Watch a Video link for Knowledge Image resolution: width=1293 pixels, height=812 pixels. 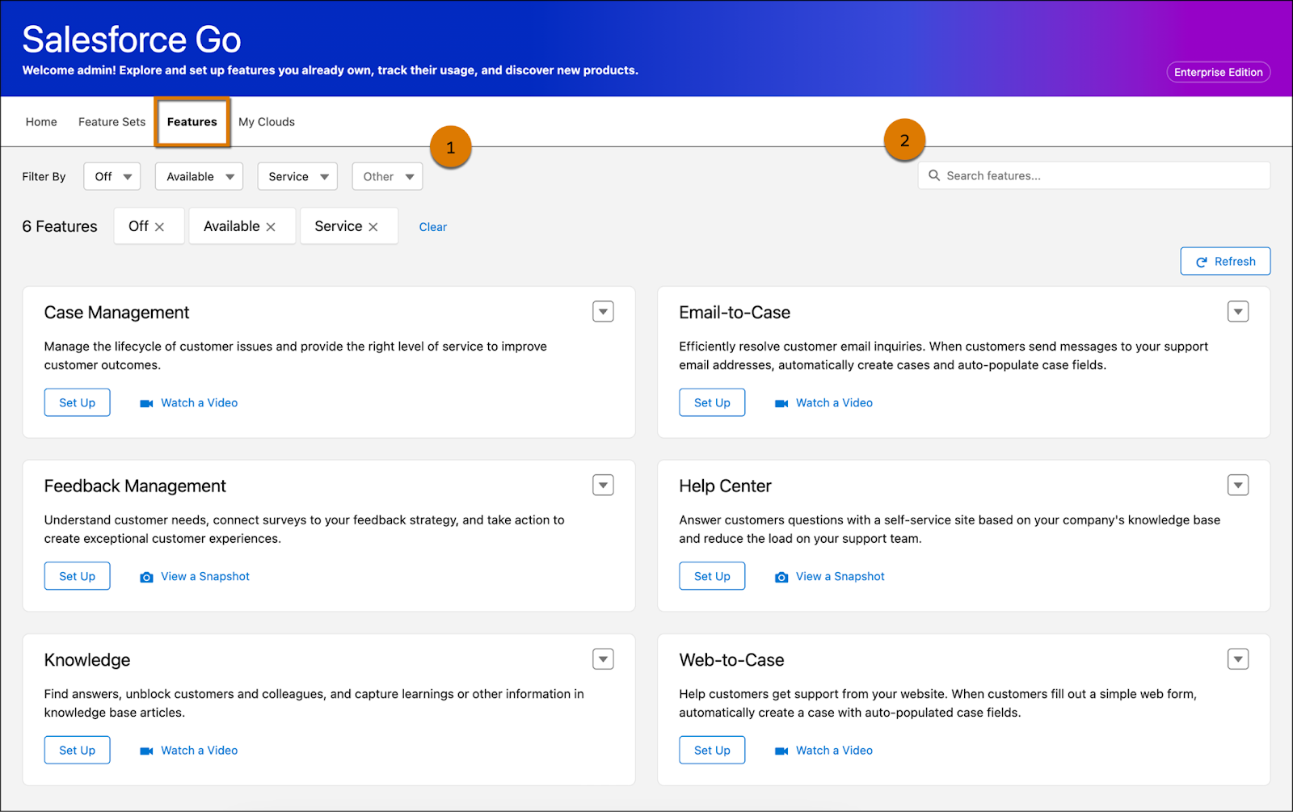200,750
